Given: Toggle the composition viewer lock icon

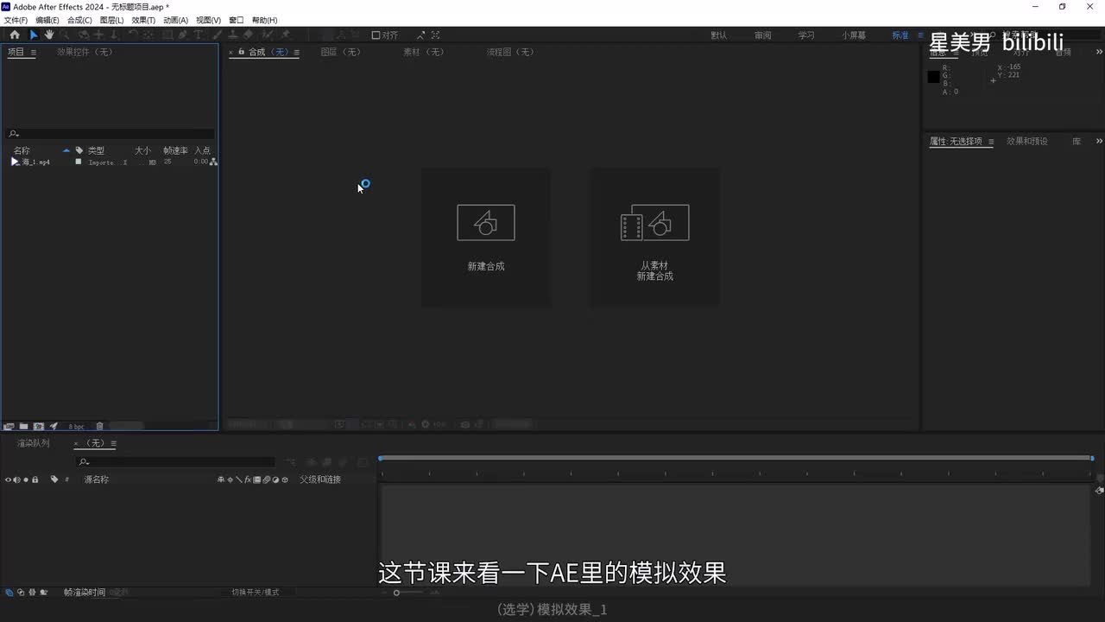Looking at the screenshot, I should point(242,52).
